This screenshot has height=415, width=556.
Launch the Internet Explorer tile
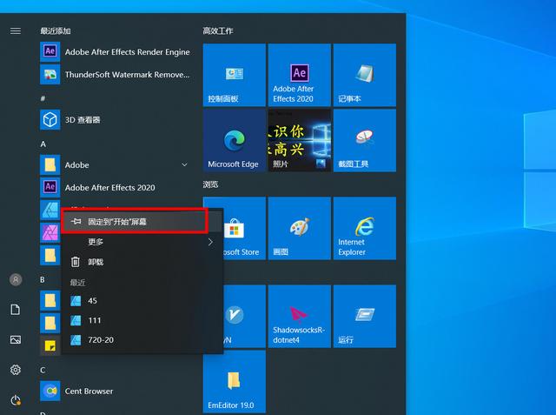pyautogui.click(x=364, y=228)
